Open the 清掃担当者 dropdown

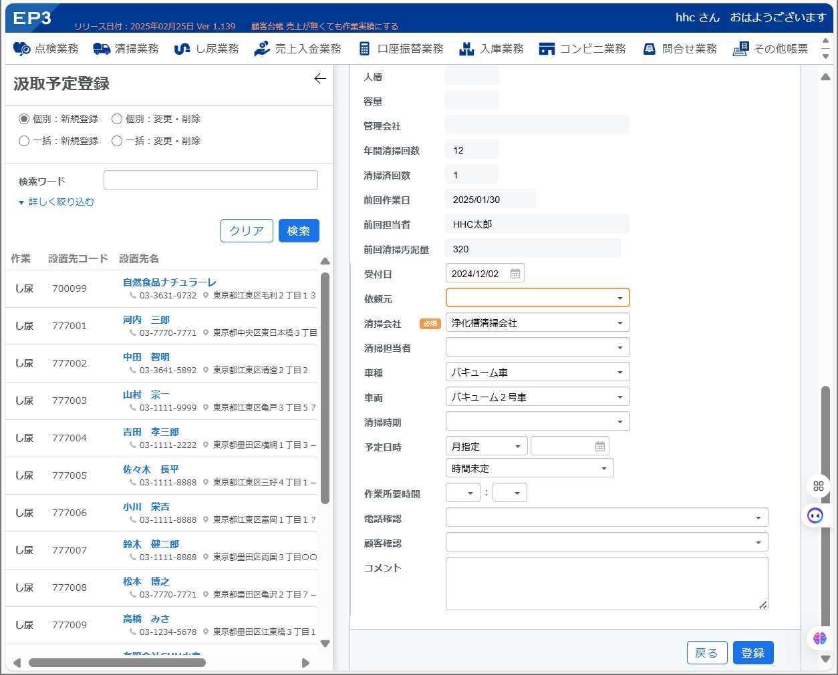[537, 347]
